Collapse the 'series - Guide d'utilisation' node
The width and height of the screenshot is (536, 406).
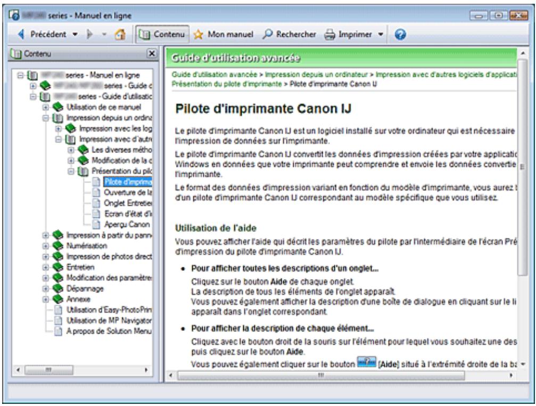click(x=33, y=96)
